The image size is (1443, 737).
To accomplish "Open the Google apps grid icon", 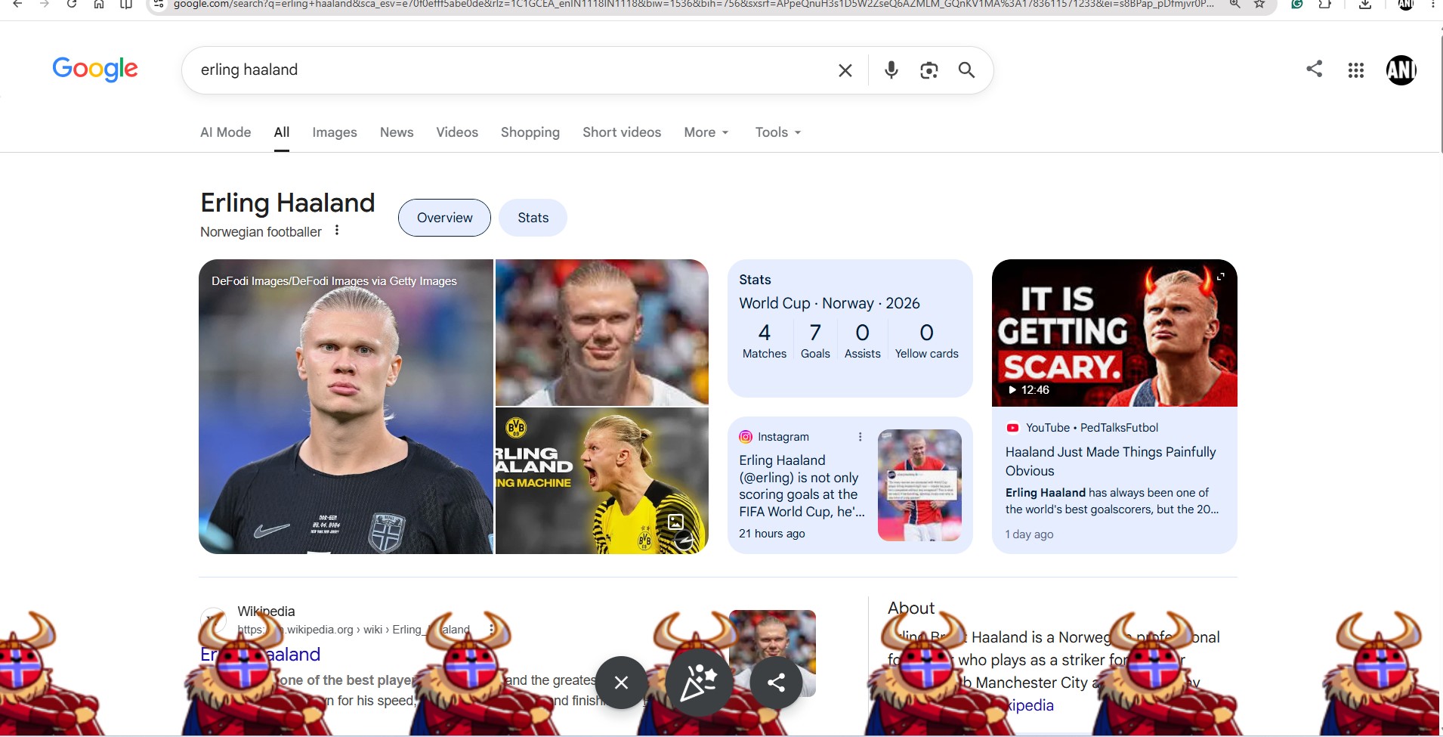I will point(1356,70).
